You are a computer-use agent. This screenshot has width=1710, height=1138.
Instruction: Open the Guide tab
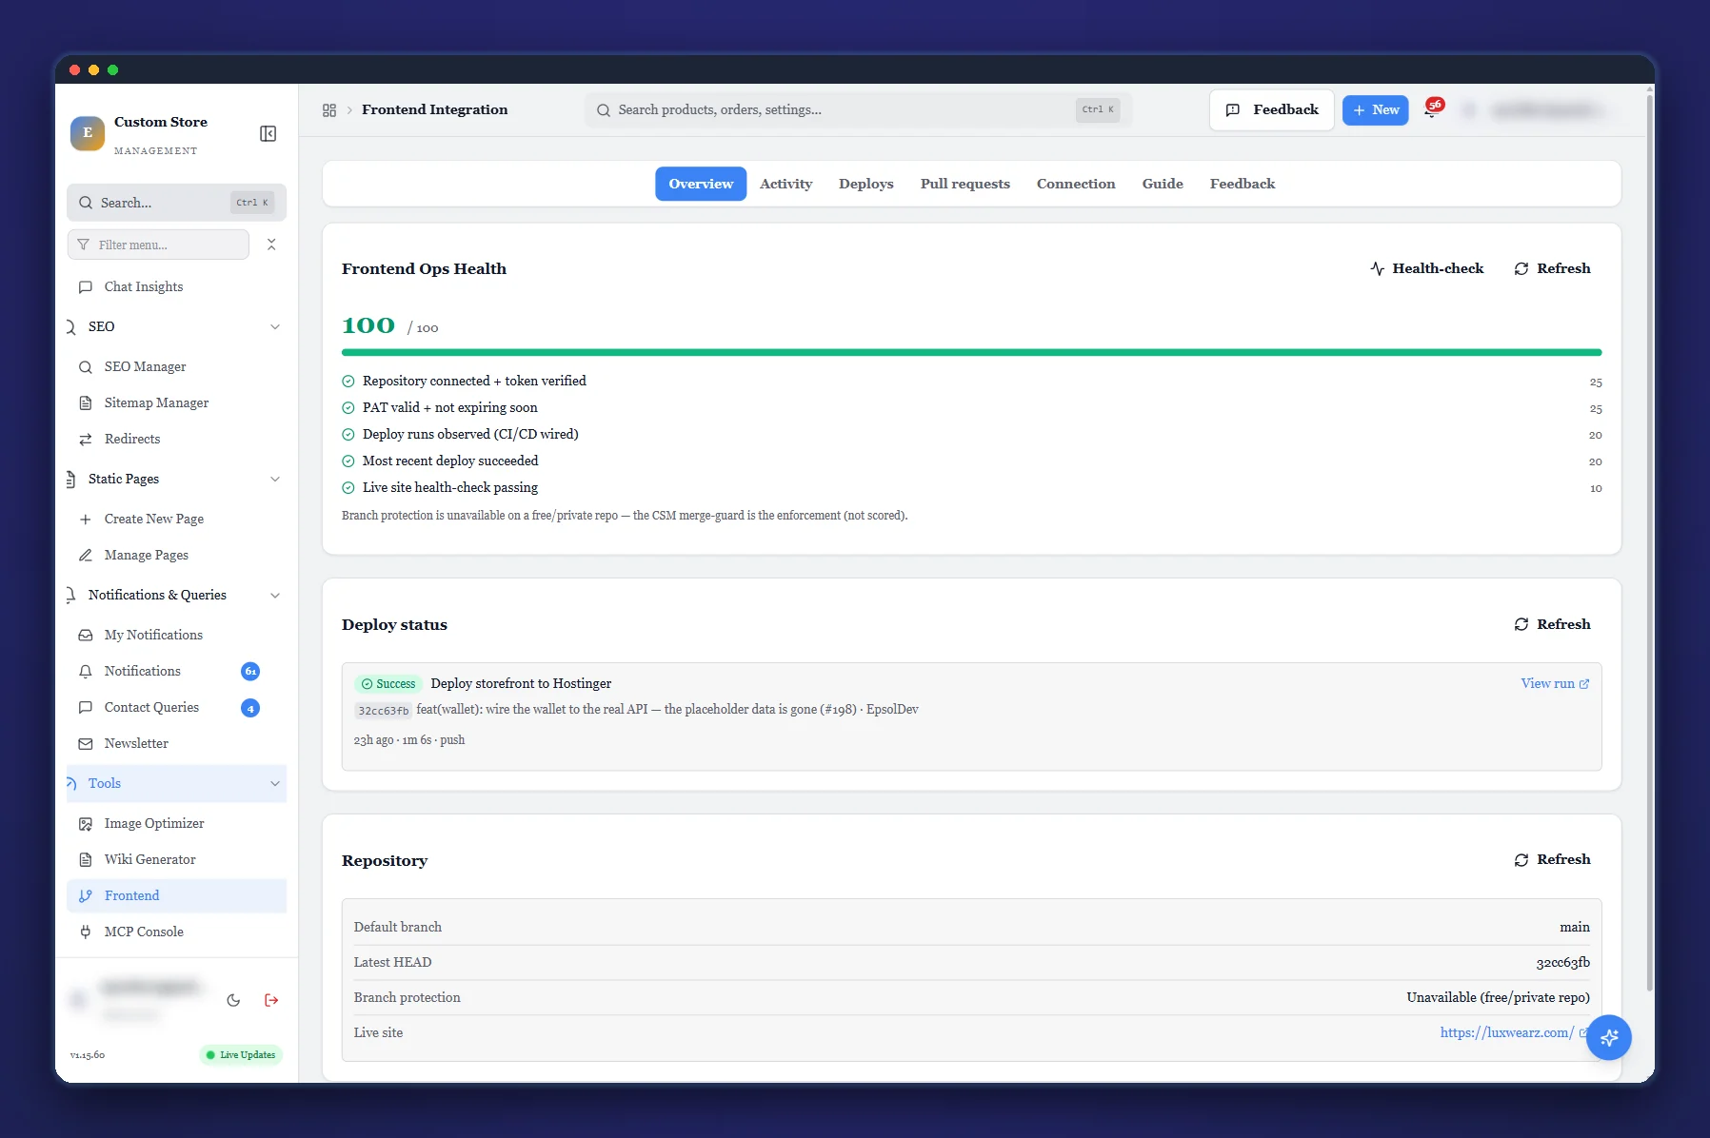[x=1162, y=184]
